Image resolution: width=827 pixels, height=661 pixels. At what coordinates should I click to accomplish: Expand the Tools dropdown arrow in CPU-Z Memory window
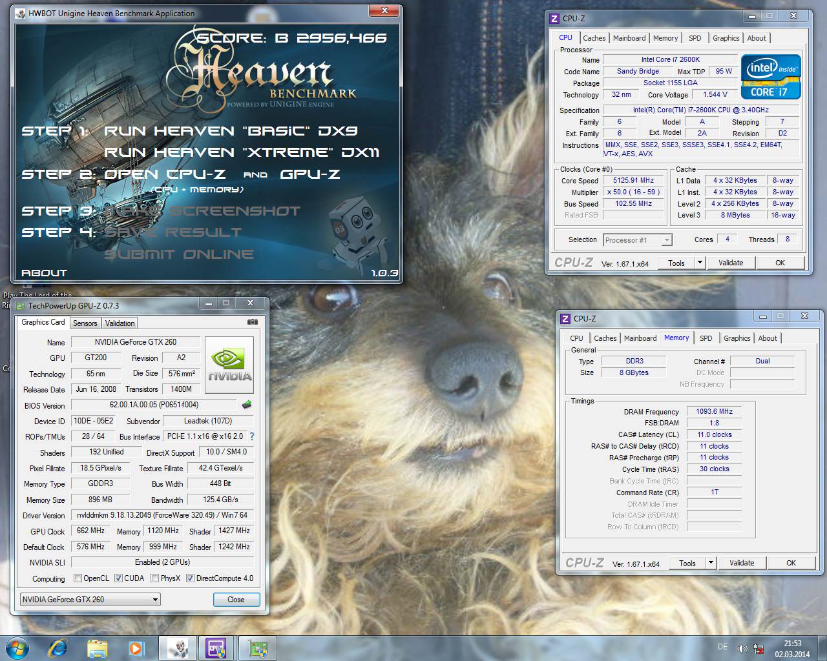coord(711,563)
